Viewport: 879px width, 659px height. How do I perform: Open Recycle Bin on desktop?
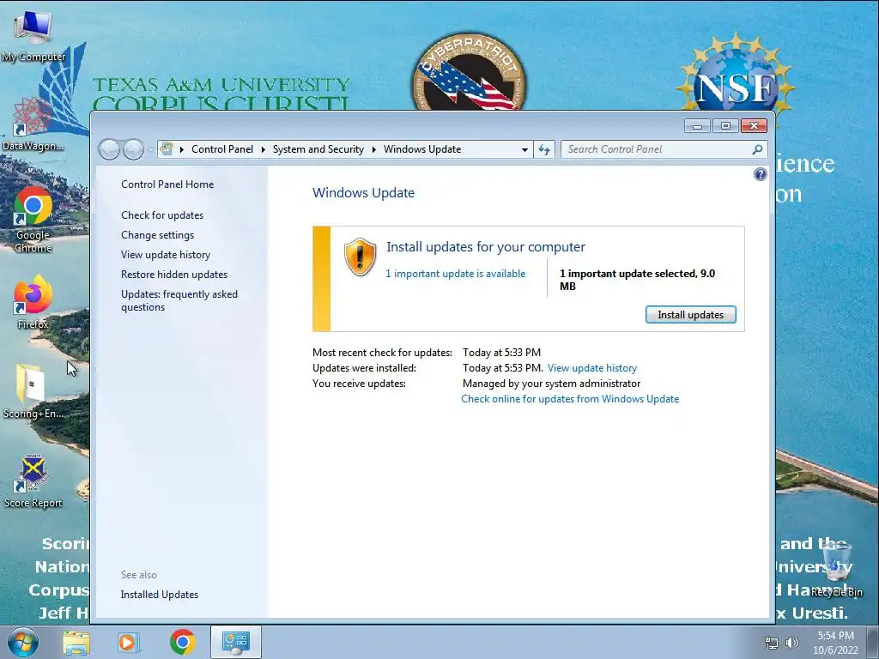tap(836, 568)
